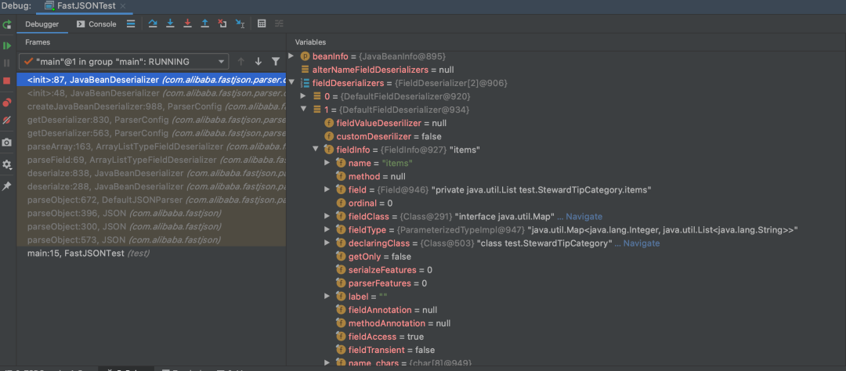Click the Step Over icon
The image size is (846, 371).
click(153, 24)
